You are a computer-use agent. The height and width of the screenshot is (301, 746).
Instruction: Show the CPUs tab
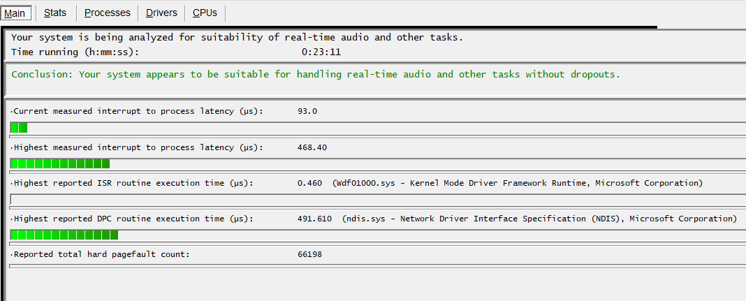pos(205,13)
